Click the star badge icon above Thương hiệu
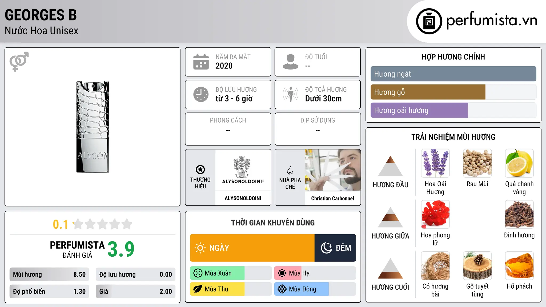 [200, 169]
